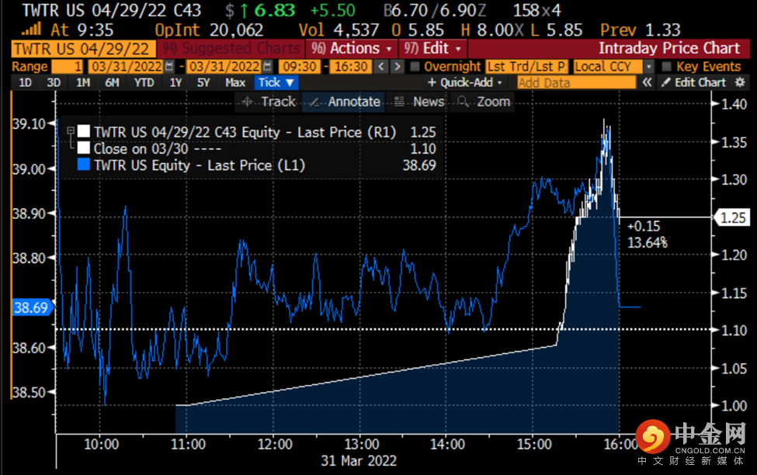This screenshot has width=757, height=475.
Task: Open calendar picker for the end date
Action: 268,66
